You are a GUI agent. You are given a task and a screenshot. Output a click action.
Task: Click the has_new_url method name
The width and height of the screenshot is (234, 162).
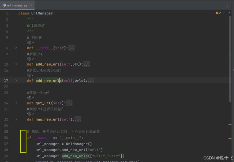click(x=48, y=119)
